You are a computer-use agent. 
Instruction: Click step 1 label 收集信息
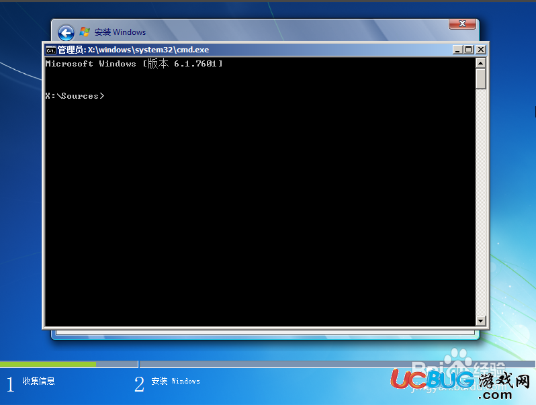39,381
